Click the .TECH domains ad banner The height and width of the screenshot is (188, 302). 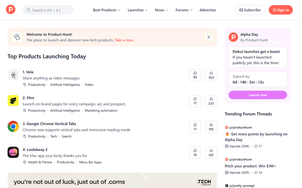(112, 180)
